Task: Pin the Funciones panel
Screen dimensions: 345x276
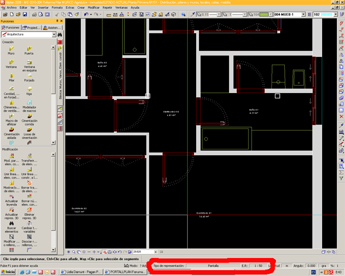Action: click(57, 21)
